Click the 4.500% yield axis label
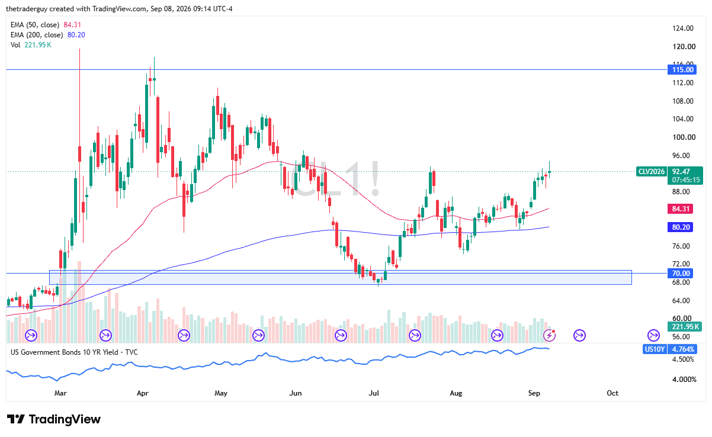The width and height of the screenshot is (712, 437). coord(682,359)
